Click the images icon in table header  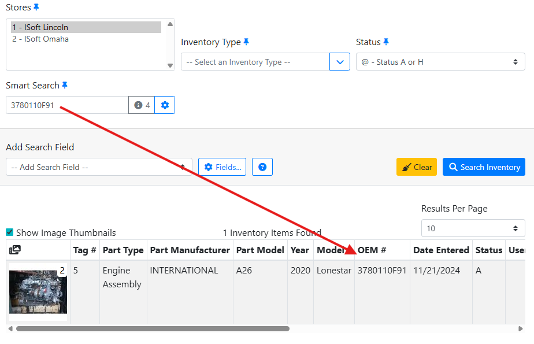click(16, 250)
